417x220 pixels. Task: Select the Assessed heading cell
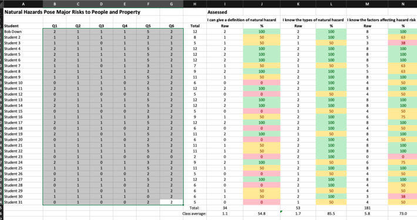coord(225,12)
